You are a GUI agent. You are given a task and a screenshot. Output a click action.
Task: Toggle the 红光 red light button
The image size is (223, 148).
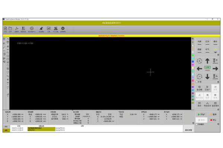[207, 42]
